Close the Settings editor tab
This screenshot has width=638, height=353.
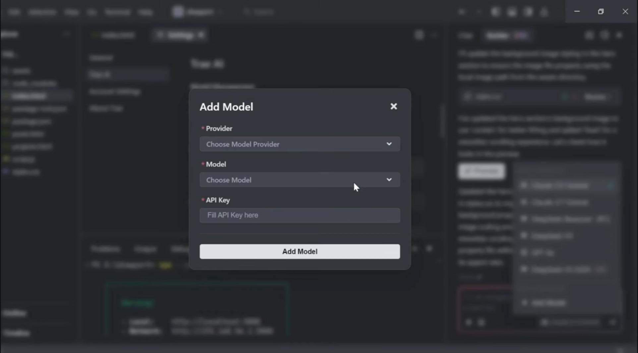[201, 35]
